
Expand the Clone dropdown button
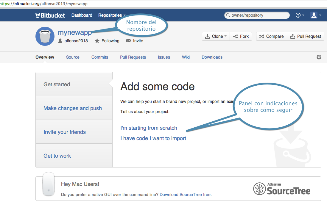(x=216, y=36)
